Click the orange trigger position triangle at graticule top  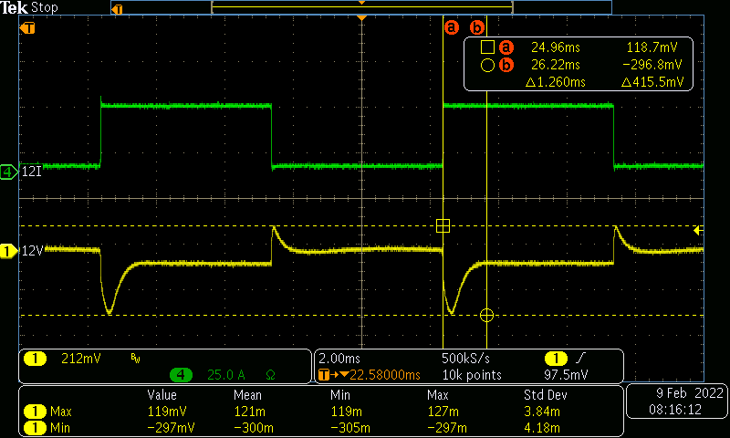(x=362, y=19)
